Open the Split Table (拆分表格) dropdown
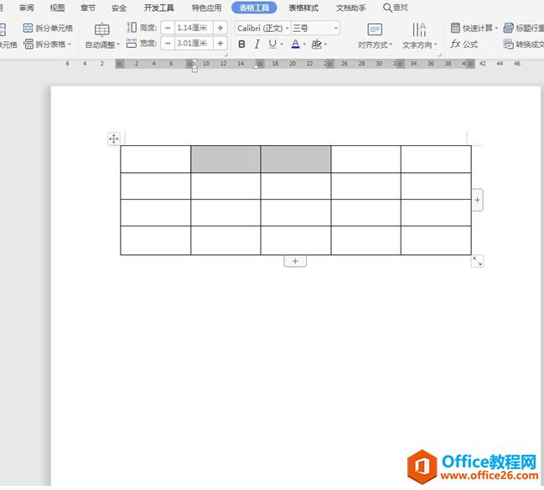Viewport: 544px width, 490px height. pos(48,44)
